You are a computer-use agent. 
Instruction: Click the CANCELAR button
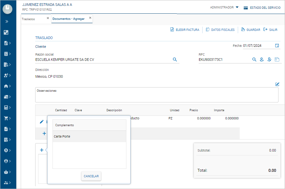[91, 176]
